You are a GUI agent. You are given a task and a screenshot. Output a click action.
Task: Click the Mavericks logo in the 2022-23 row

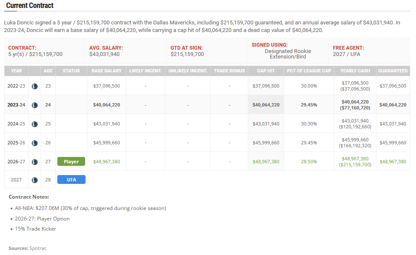35,86
